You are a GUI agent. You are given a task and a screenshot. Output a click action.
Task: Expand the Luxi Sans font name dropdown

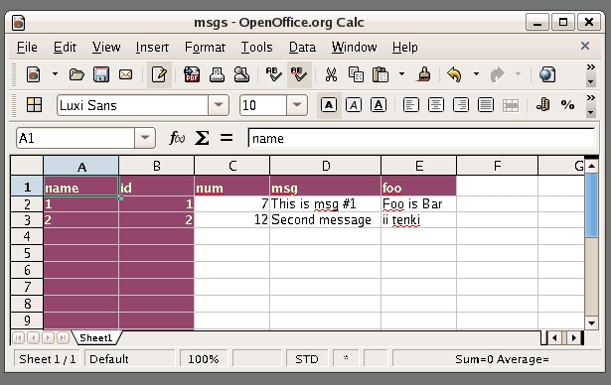pyautogui.click(x=219, y=105)
